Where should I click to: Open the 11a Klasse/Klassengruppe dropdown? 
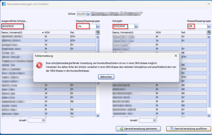[98, 26]
